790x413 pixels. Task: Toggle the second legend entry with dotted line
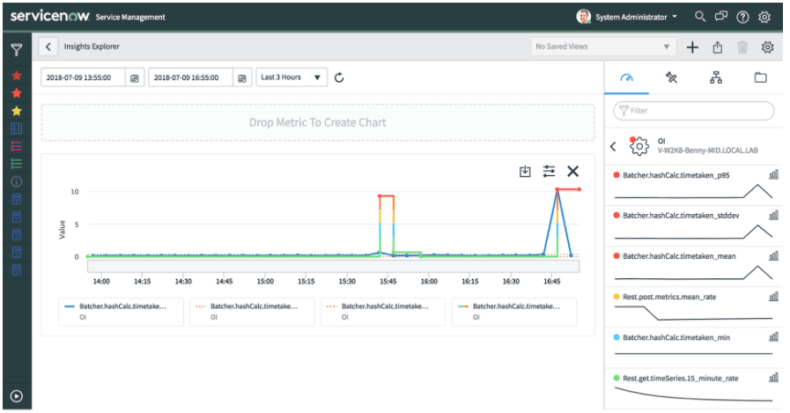click(252, 312)
